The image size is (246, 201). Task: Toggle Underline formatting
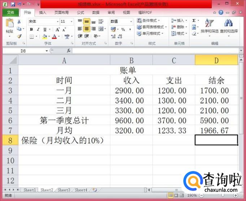pyautogui.click(x=45, y=29)
